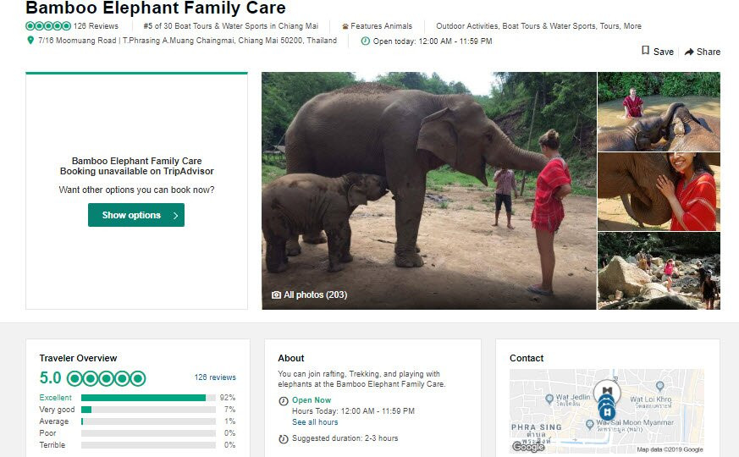Click the Google logo on map
Image resolution: width=739 pixels, height=457 pixels.
pyautogui.click(x=528, y=446)
